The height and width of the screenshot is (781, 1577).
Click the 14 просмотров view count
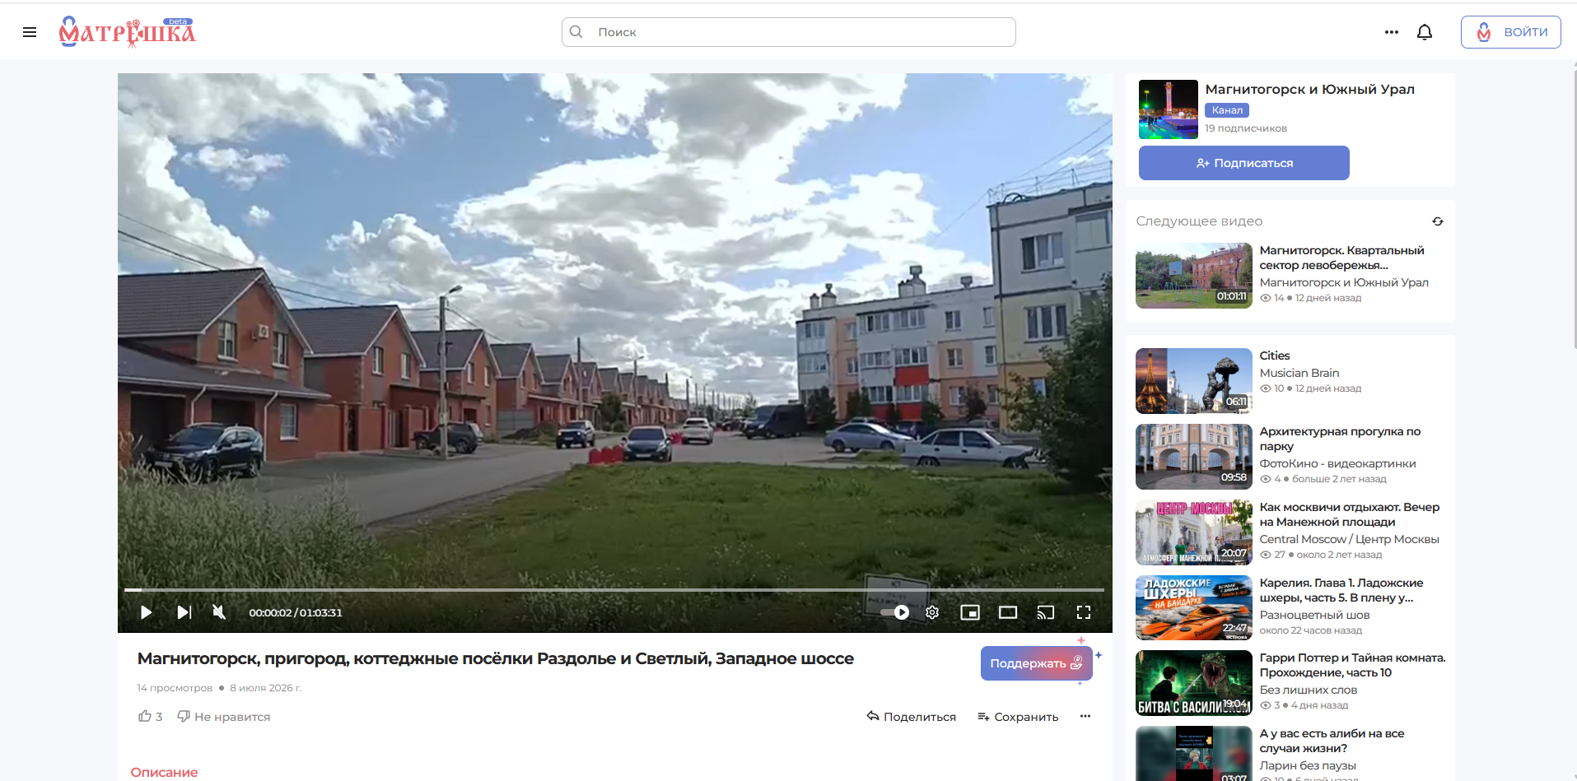tap(175, 688)
